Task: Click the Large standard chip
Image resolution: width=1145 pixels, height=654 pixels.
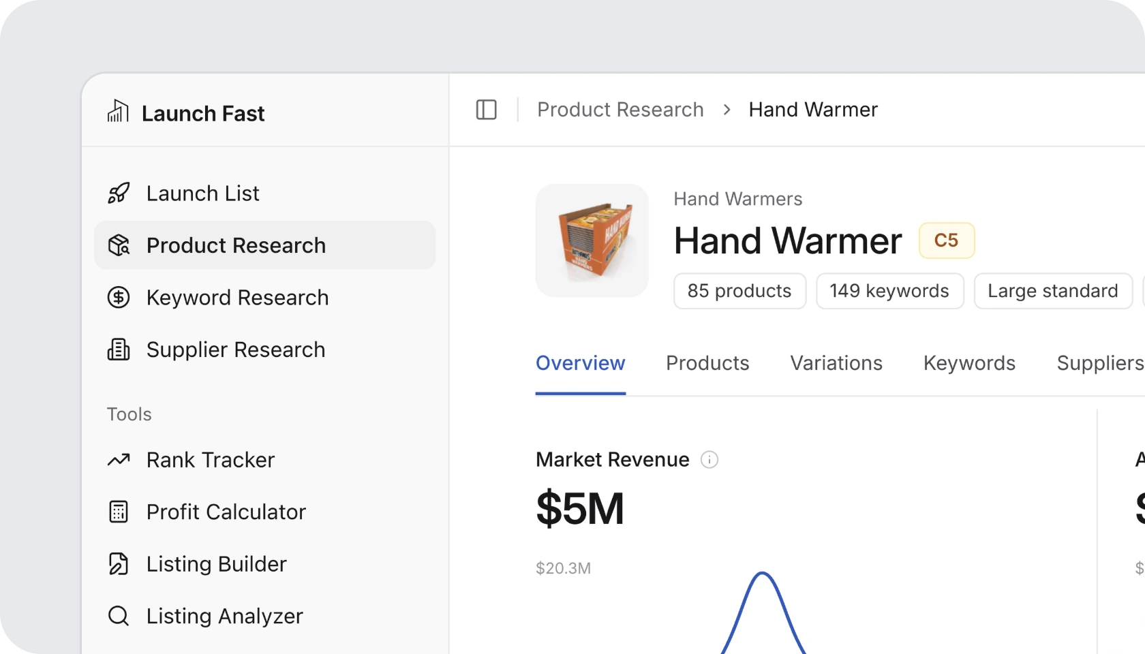Action: pyautogui.click(x=1053, y=291)
